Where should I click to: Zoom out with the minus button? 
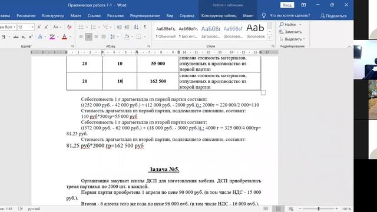tap(300, 208)
